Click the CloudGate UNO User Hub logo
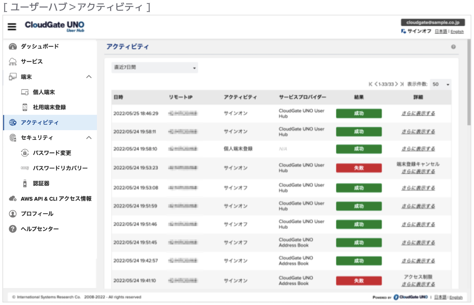 click(x=54, y=26)
